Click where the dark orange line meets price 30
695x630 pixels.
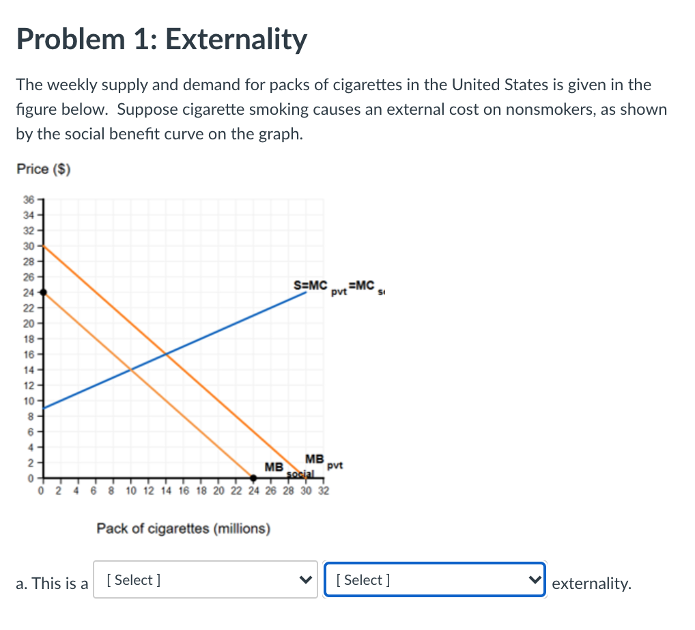click(x=46, y=245)
